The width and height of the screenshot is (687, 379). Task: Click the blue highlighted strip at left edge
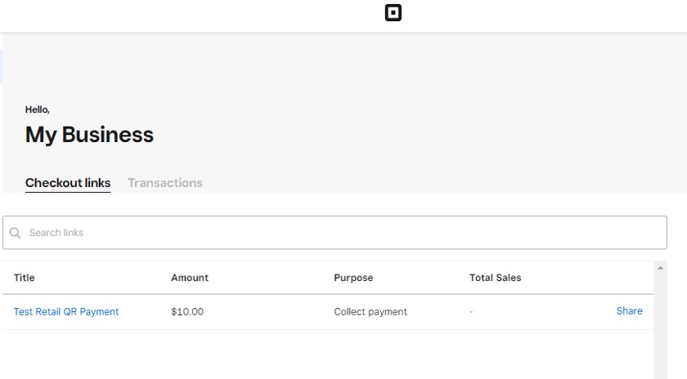point(2,66)
